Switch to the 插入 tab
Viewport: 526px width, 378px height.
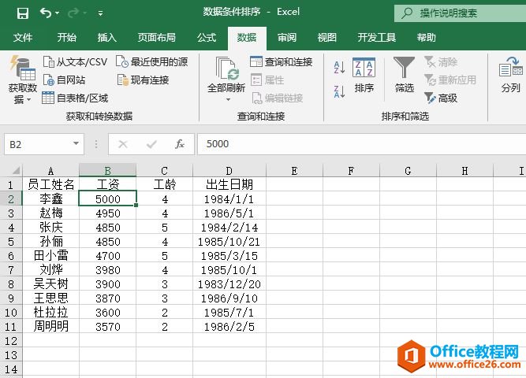106,38
